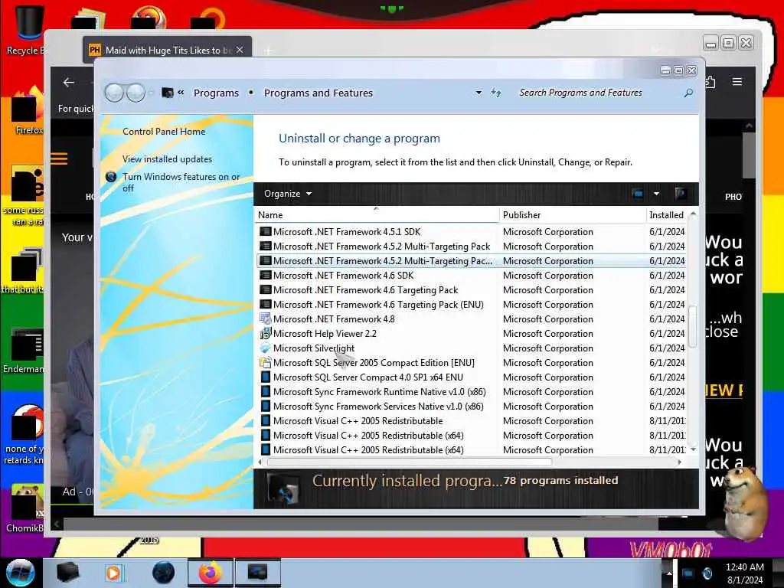Select Microsoft Sync Framework Runtime Native v1.0 (x86)
The width and height of the screenshot is (784, 588).
point(471,392)
